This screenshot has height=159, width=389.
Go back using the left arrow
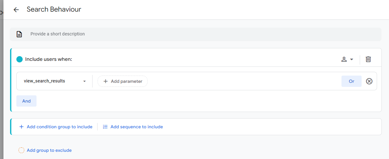point(16,10)
